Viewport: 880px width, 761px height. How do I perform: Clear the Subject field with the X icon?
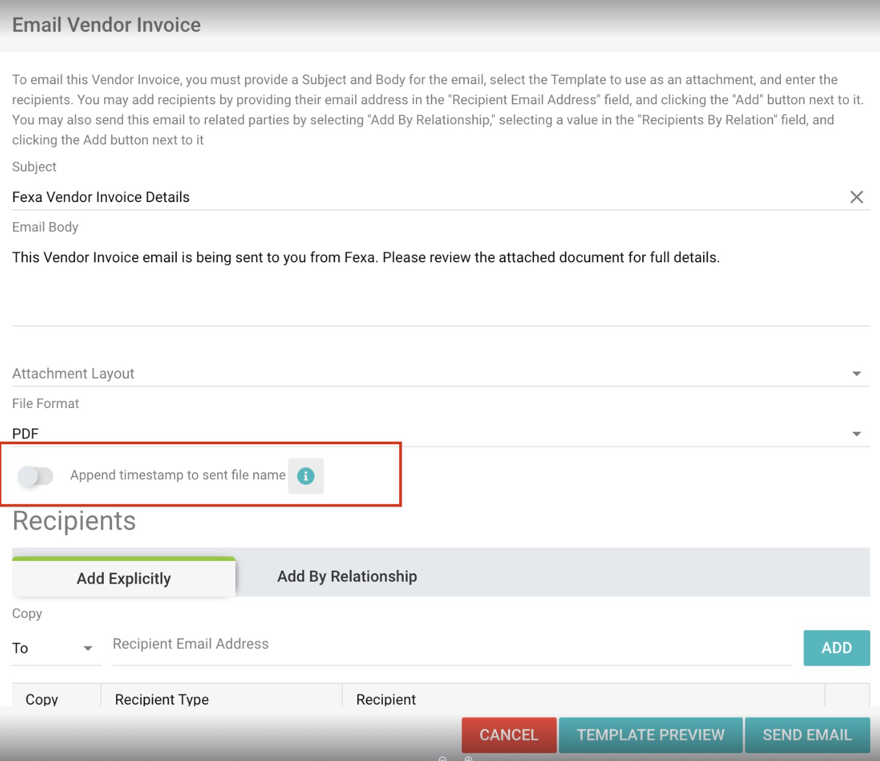click(x=856, y=197)
